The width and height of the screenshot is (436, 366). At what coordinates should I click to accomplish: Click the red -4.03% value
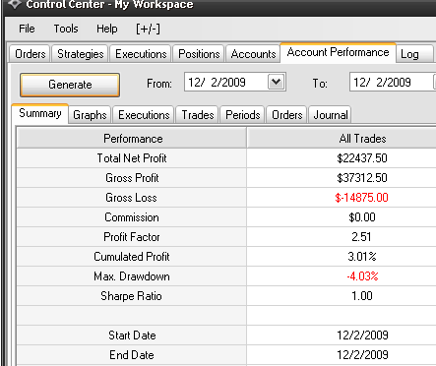362,276
